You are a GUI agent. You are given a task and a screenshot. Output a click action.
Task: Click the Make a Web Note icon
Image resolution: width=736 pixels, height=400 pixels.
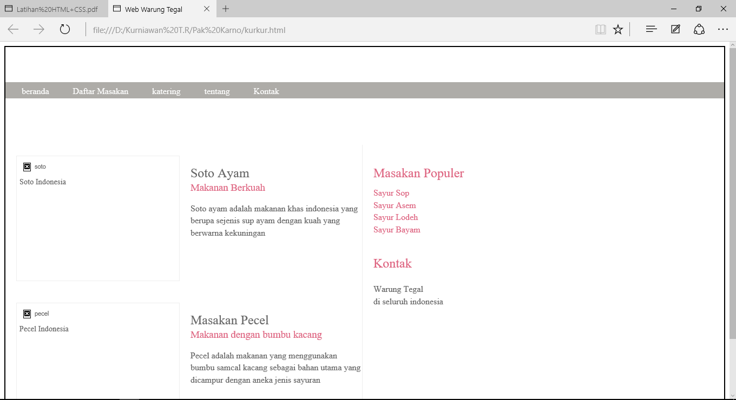[x=675, y=29]
